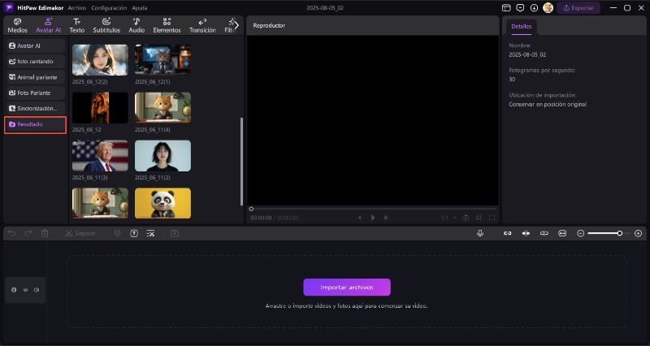This screenshot has width=650, height=346.
Task: Click the microphone voiceover record icon
Action: pos(480,233)
